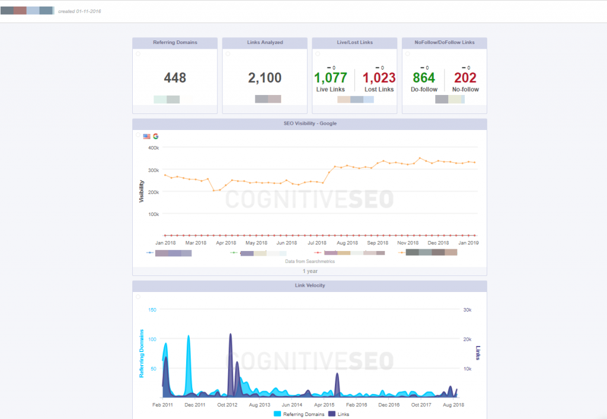Click the Live/Lost Links widget header
This screenshot has height=419, width=607.
pyautogui.click(x=354, y=43)
